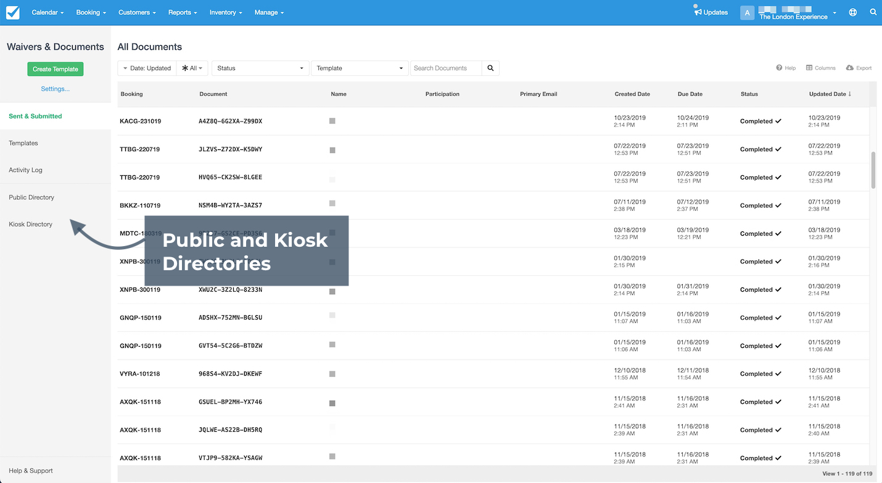882x483 pixels.
Task: Click document 968S4-KV2DJ-DKEWF
Action: tap(230, 374)
